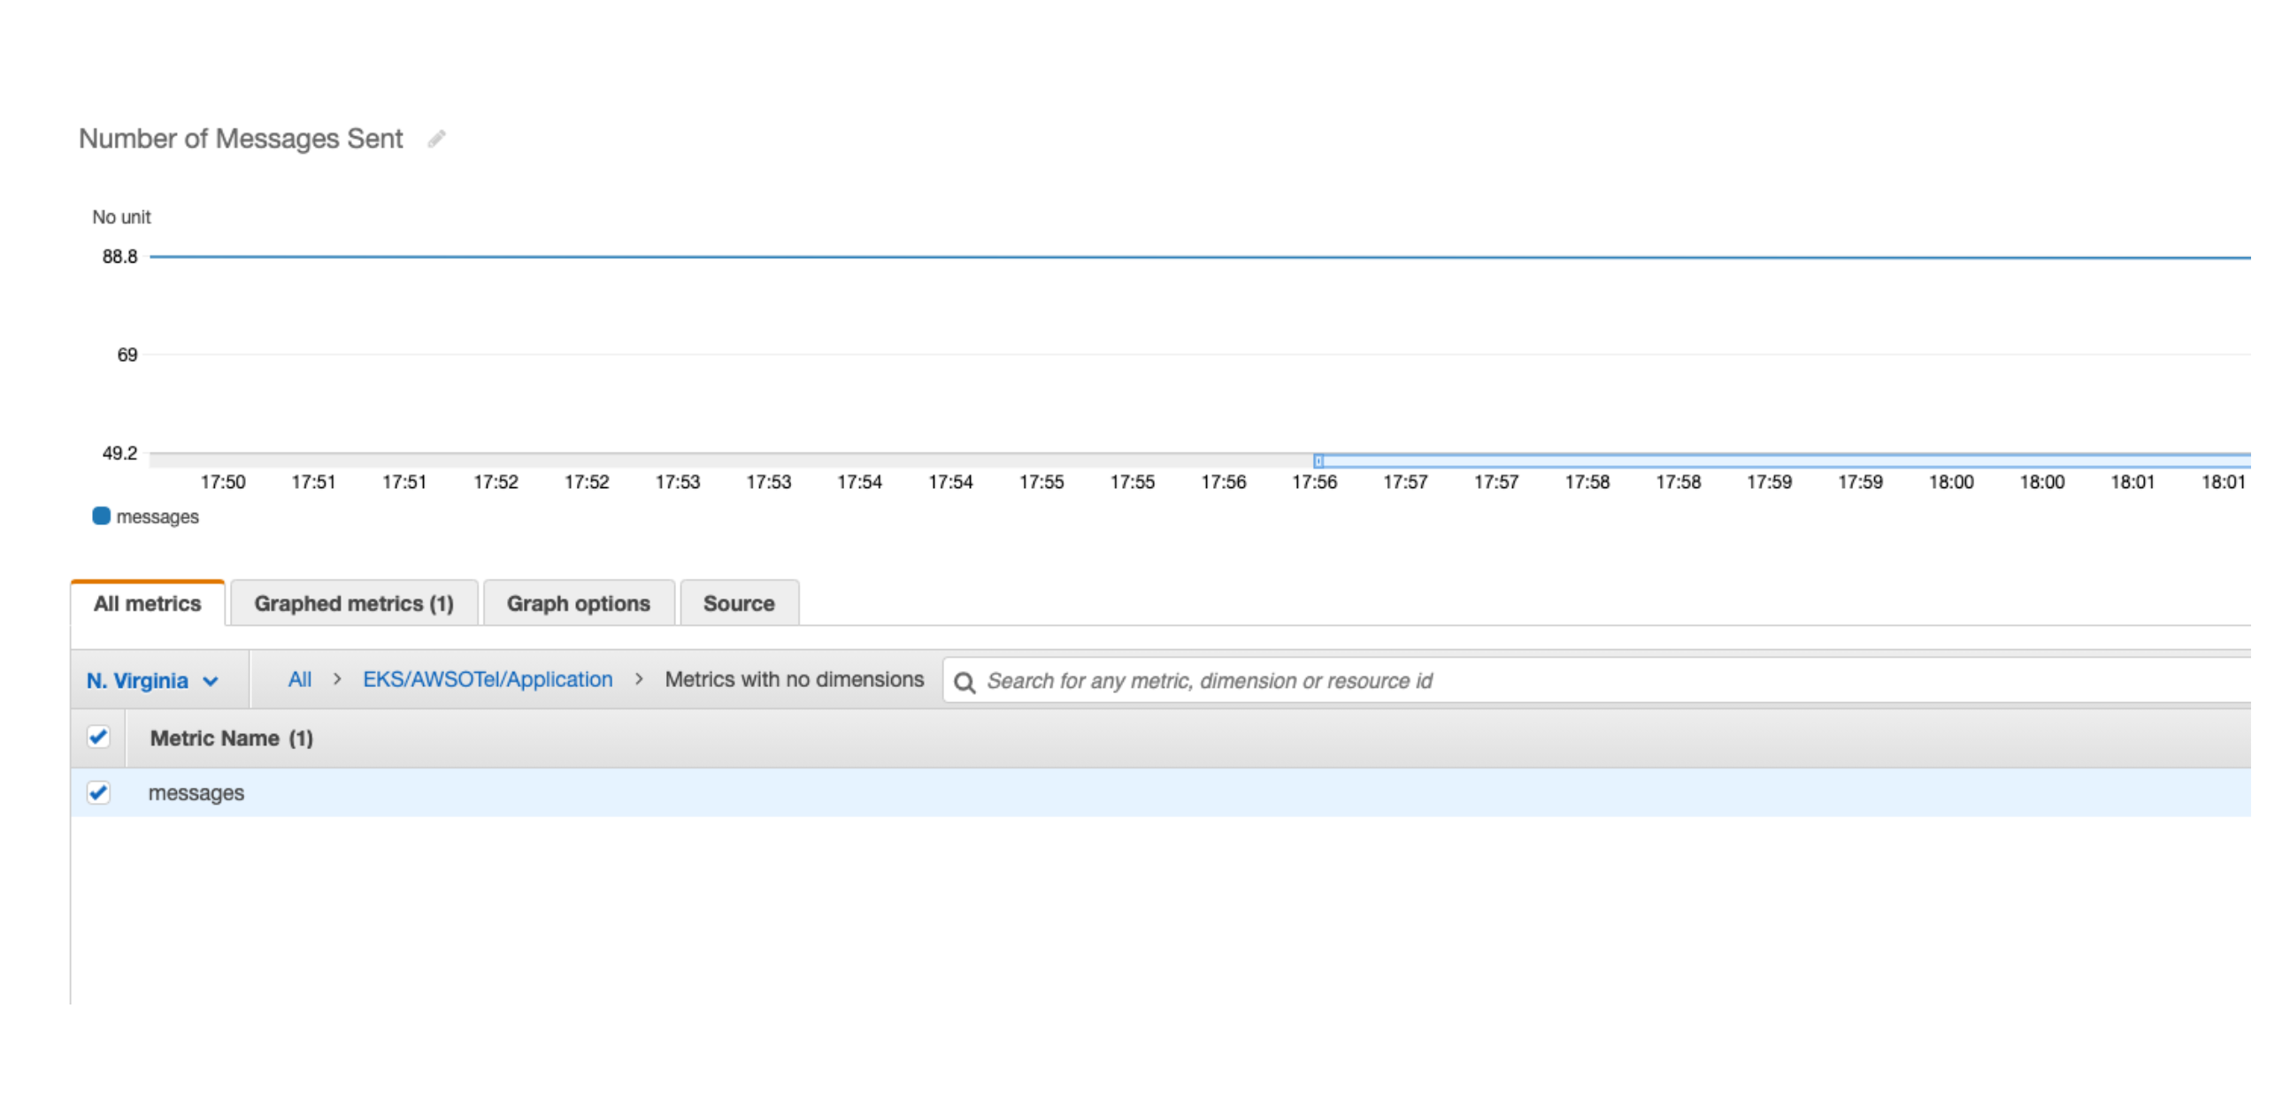
Task: Open the Source tab
Action: coord(738,603)
